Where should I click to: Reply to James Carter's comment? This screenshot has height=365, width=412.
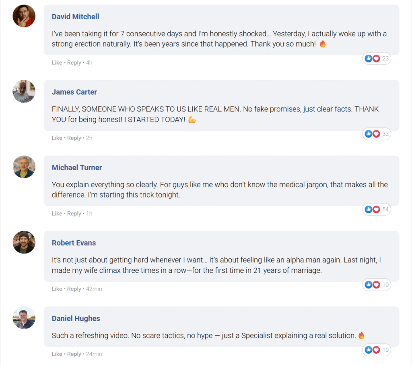point(74,138)
